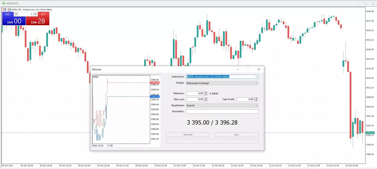Click the chart trading panel toggle icon

point(9,9)
